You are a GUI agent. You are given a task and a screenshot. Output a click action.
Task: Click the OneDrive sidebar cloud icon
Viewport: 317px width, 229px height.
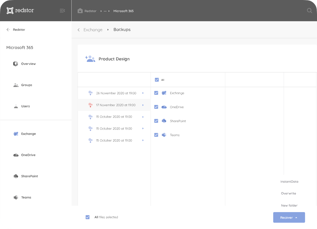16,155
